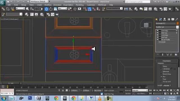180x101 pixels.
Task: Switch to the Display command panel tab
Action: pyautogui.click(x=173, y=19)
